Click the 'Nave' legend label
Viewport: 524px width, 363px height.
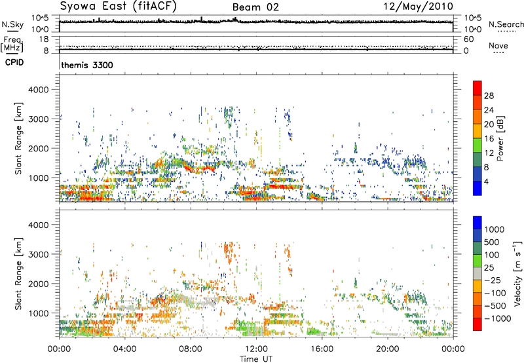(x=498, y=45)
